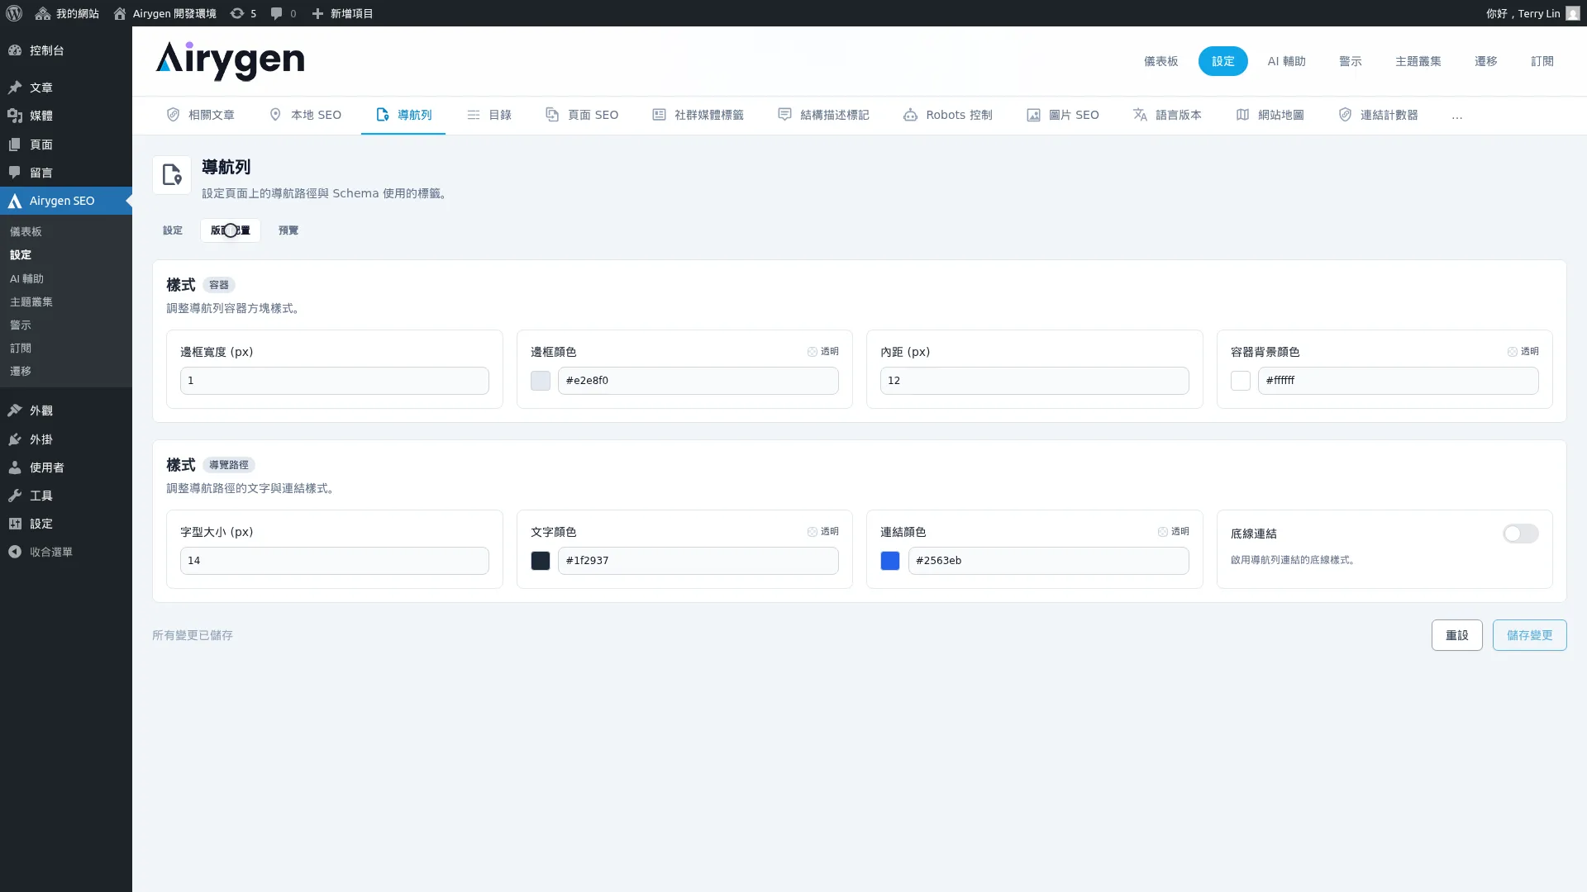Switch to 目錄 tab

[489, 115]
